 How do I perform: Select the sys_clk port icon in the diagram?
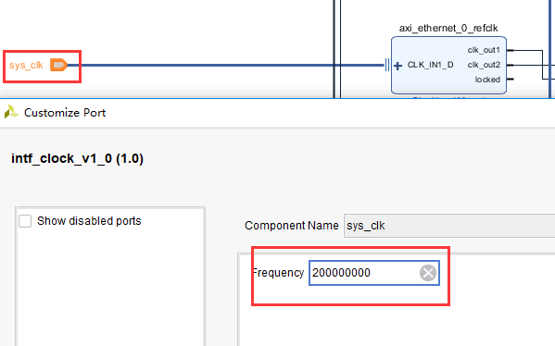pos(58,65)
